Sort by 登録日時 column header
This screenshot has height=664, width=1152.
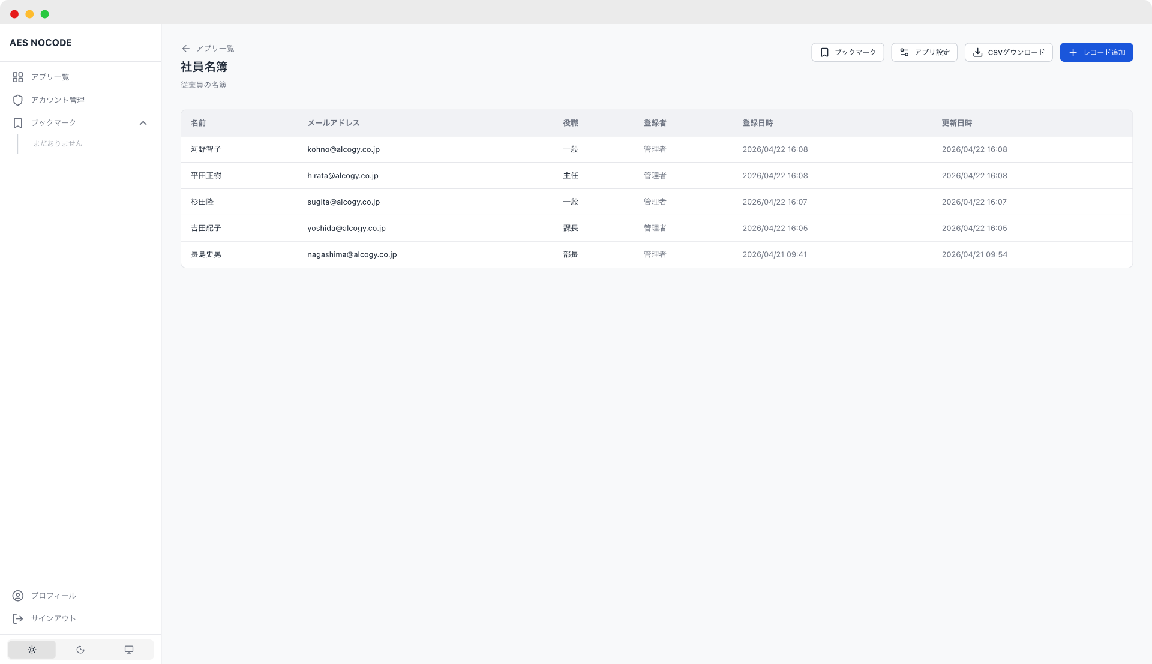point(757,123)
